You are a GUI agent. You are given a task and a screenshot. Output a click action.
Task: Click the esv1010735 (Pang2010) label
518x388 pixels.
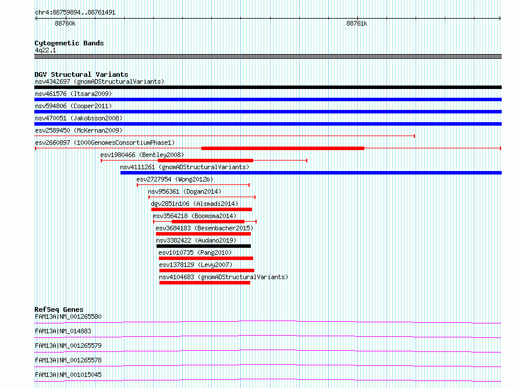[195, 252]
